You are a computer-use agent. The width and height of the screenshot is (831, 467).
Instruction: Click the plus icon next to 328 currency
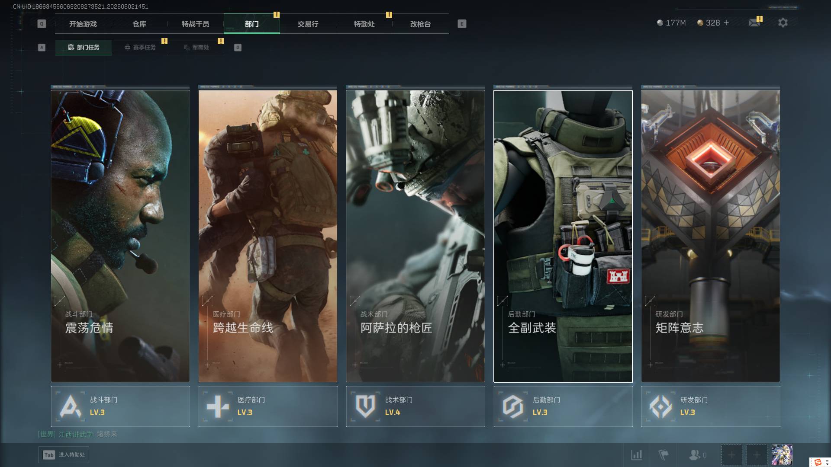tap(726, 22)
